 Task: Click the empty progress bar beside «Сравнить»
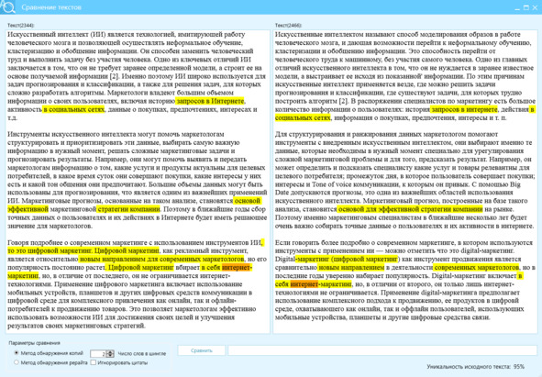(382, 350)
